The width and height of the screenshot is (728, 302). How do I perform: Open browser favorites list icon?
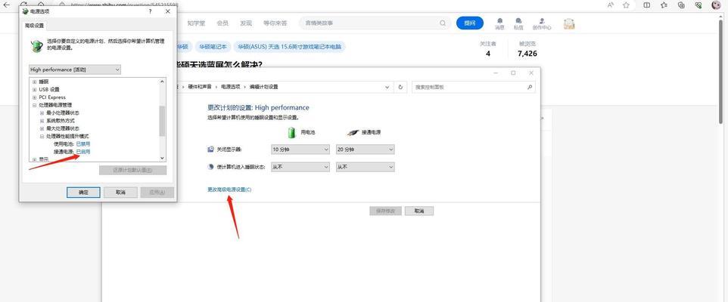coord(664,5)
